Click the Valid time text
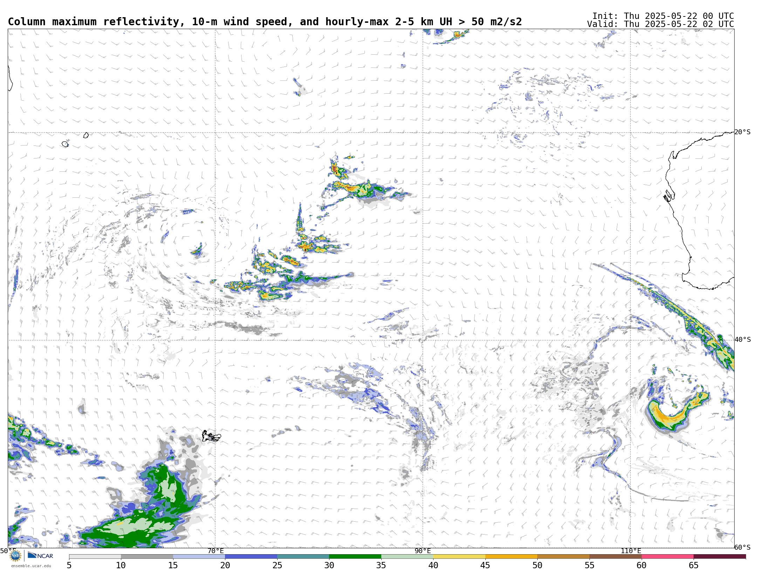This screenshot has height=570, width=757. 661,24
